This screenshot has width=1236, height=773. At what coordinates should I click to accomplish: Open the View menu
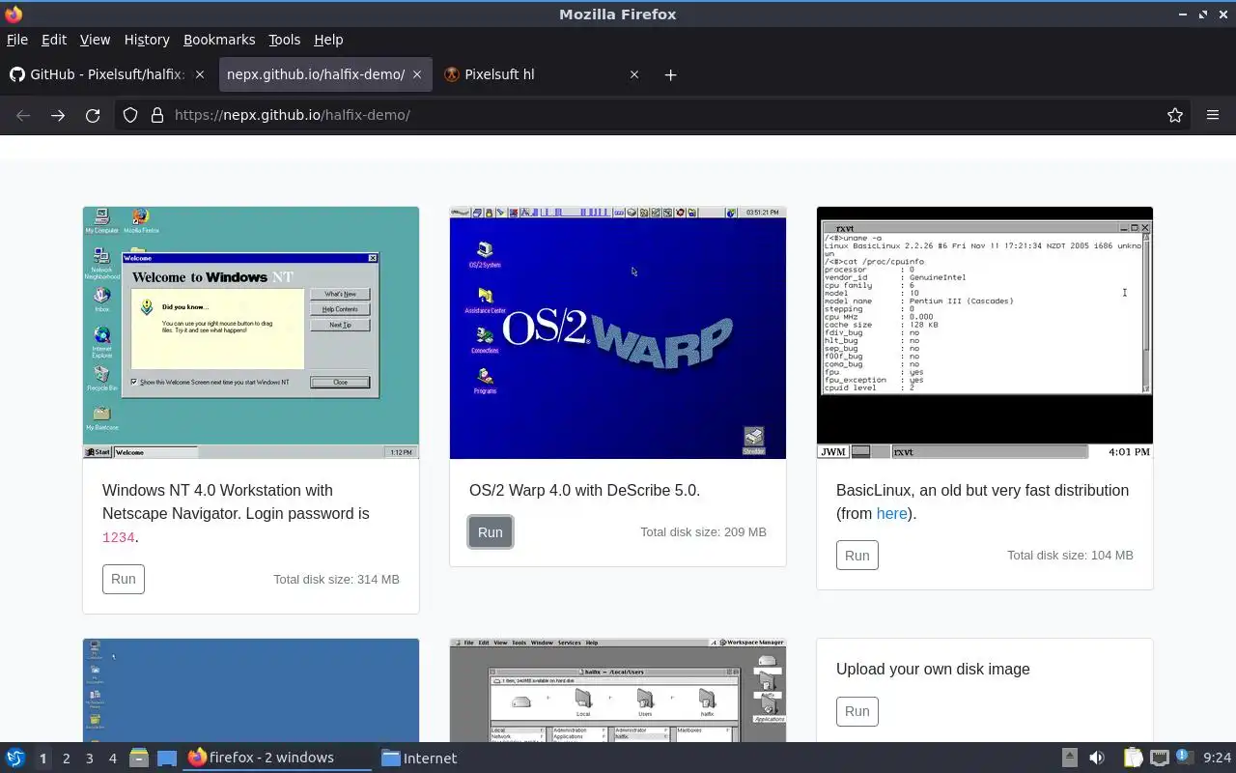tap(95, 40)
